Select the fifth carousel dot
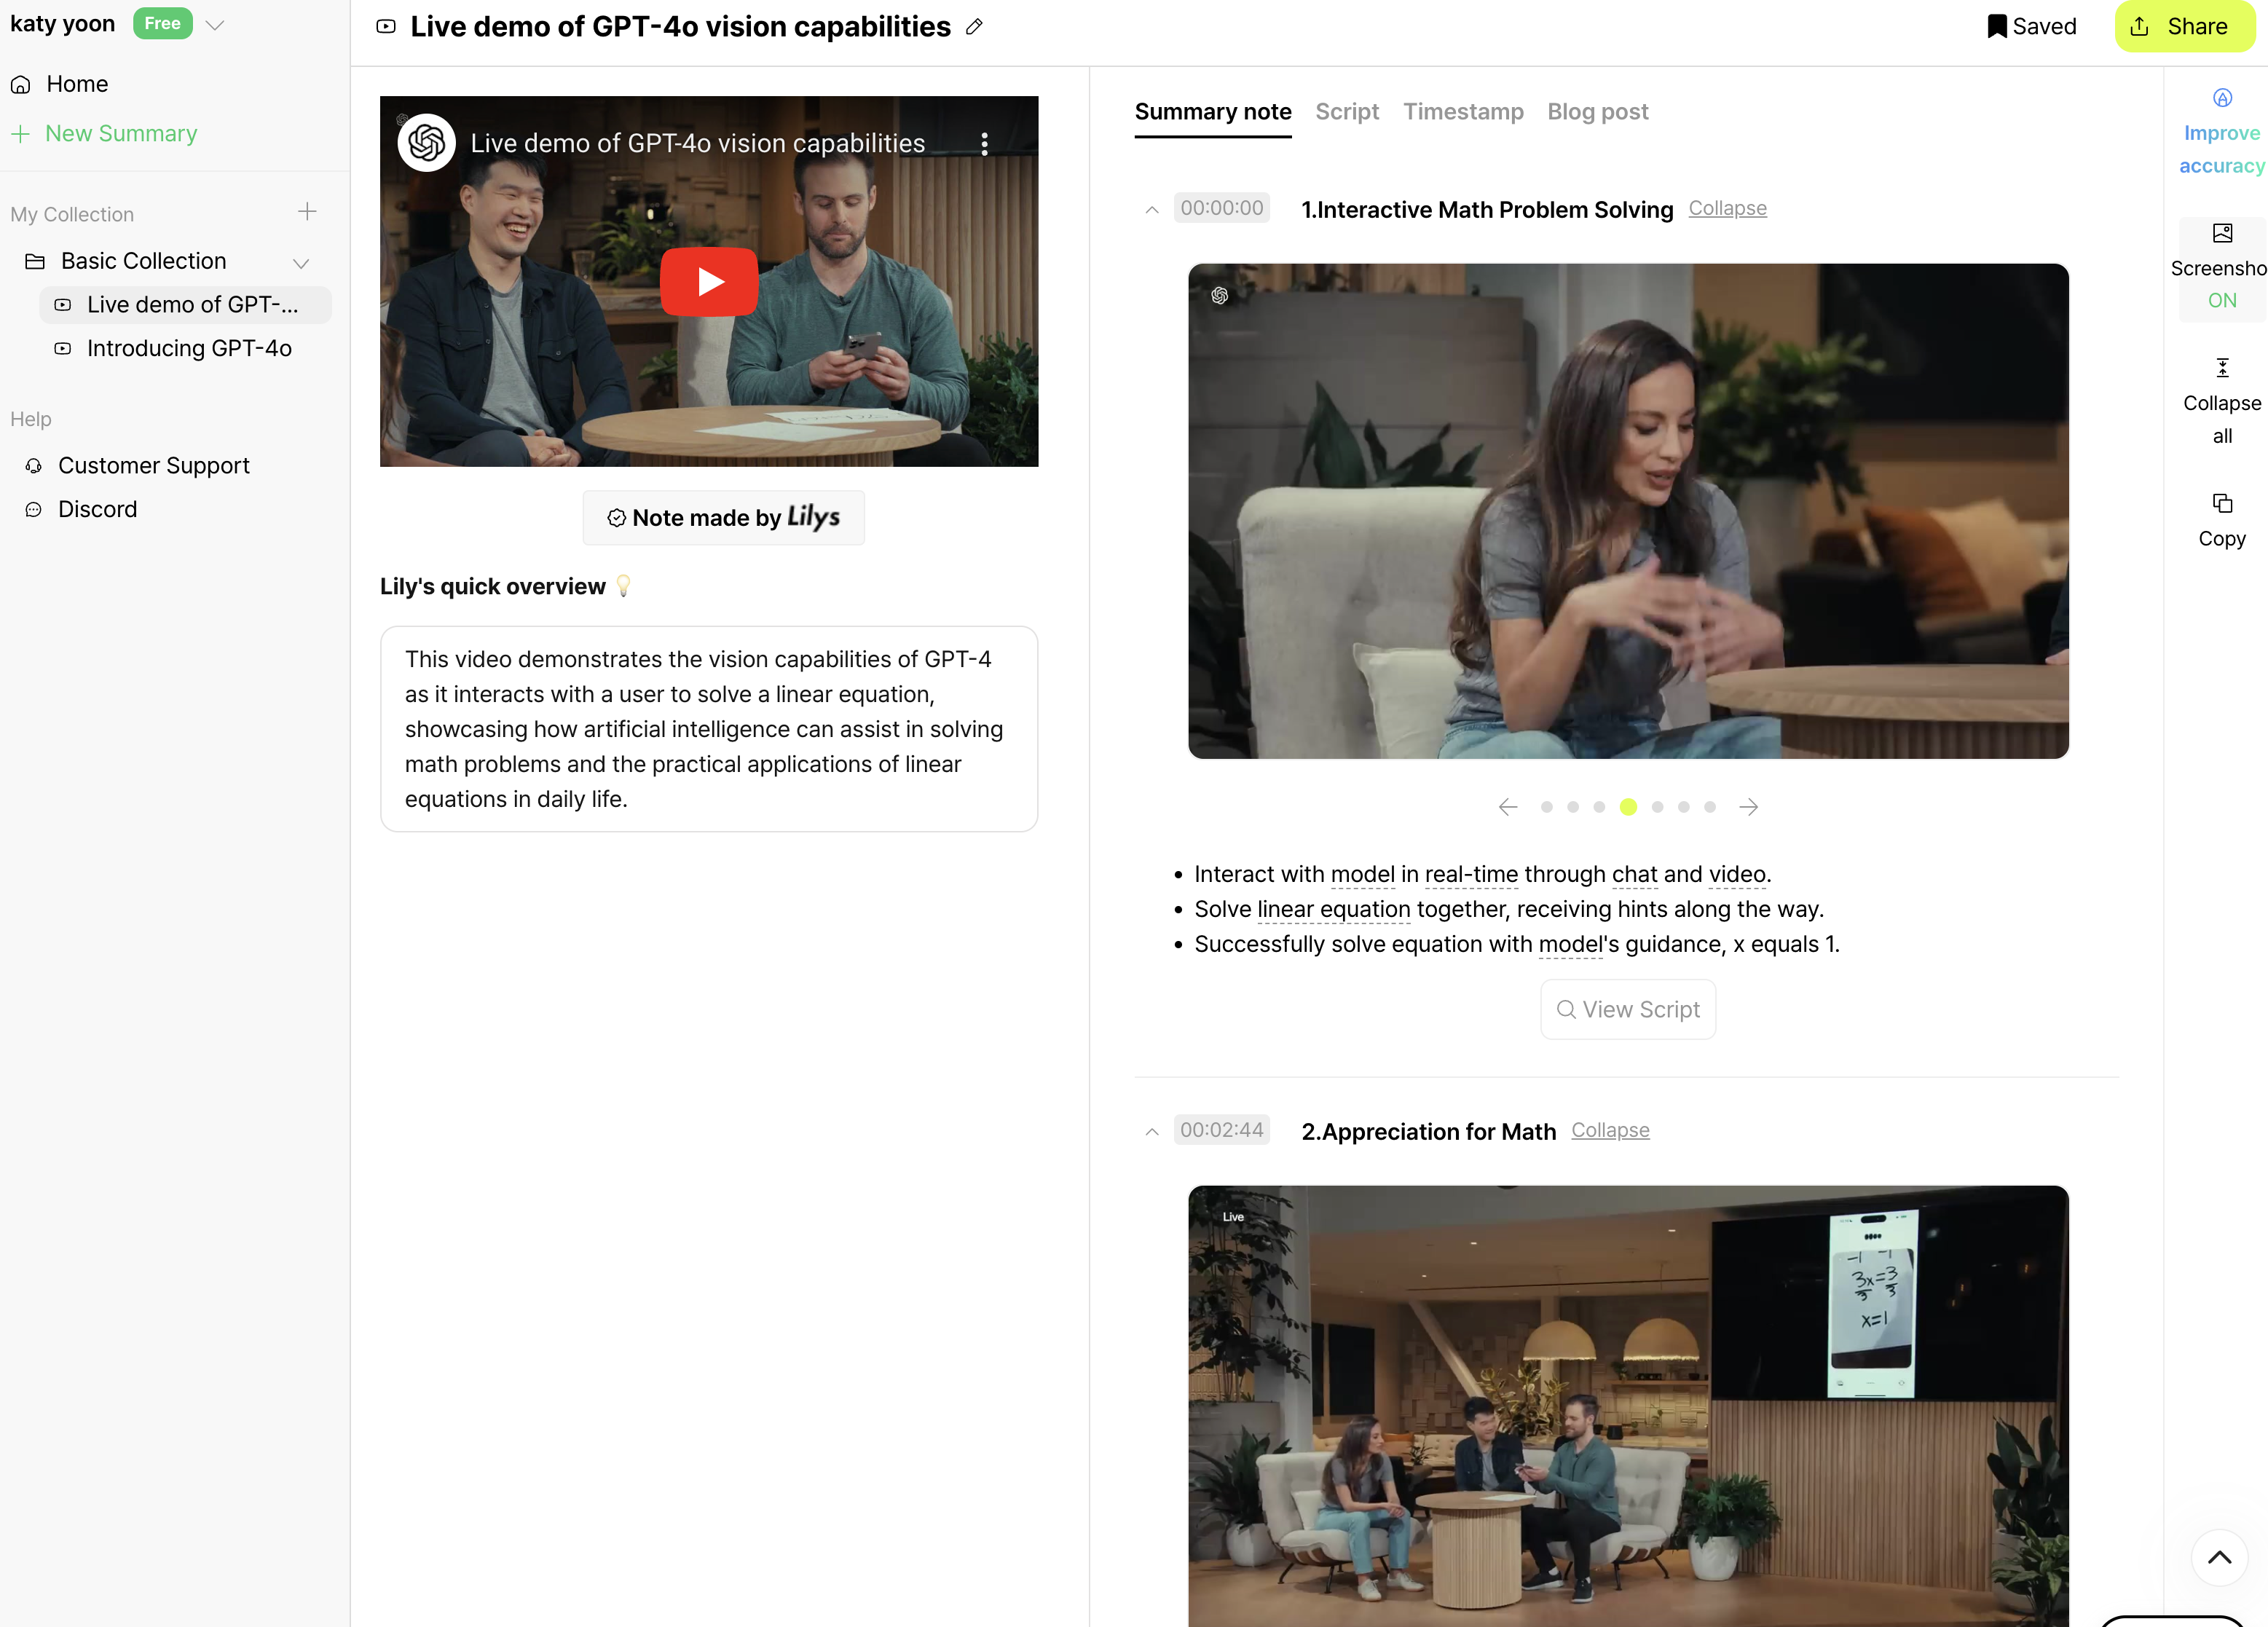Image resolution: width=2268 pixels, height=1627 pixels. click(1658, 807)
